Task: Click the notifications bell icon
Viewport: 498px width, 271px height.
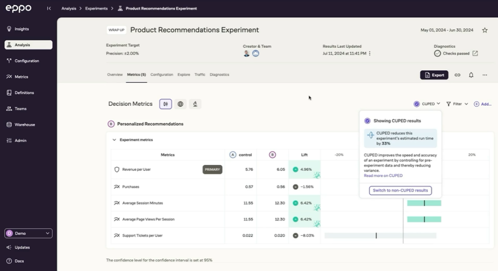Action: tap(471, 75)
